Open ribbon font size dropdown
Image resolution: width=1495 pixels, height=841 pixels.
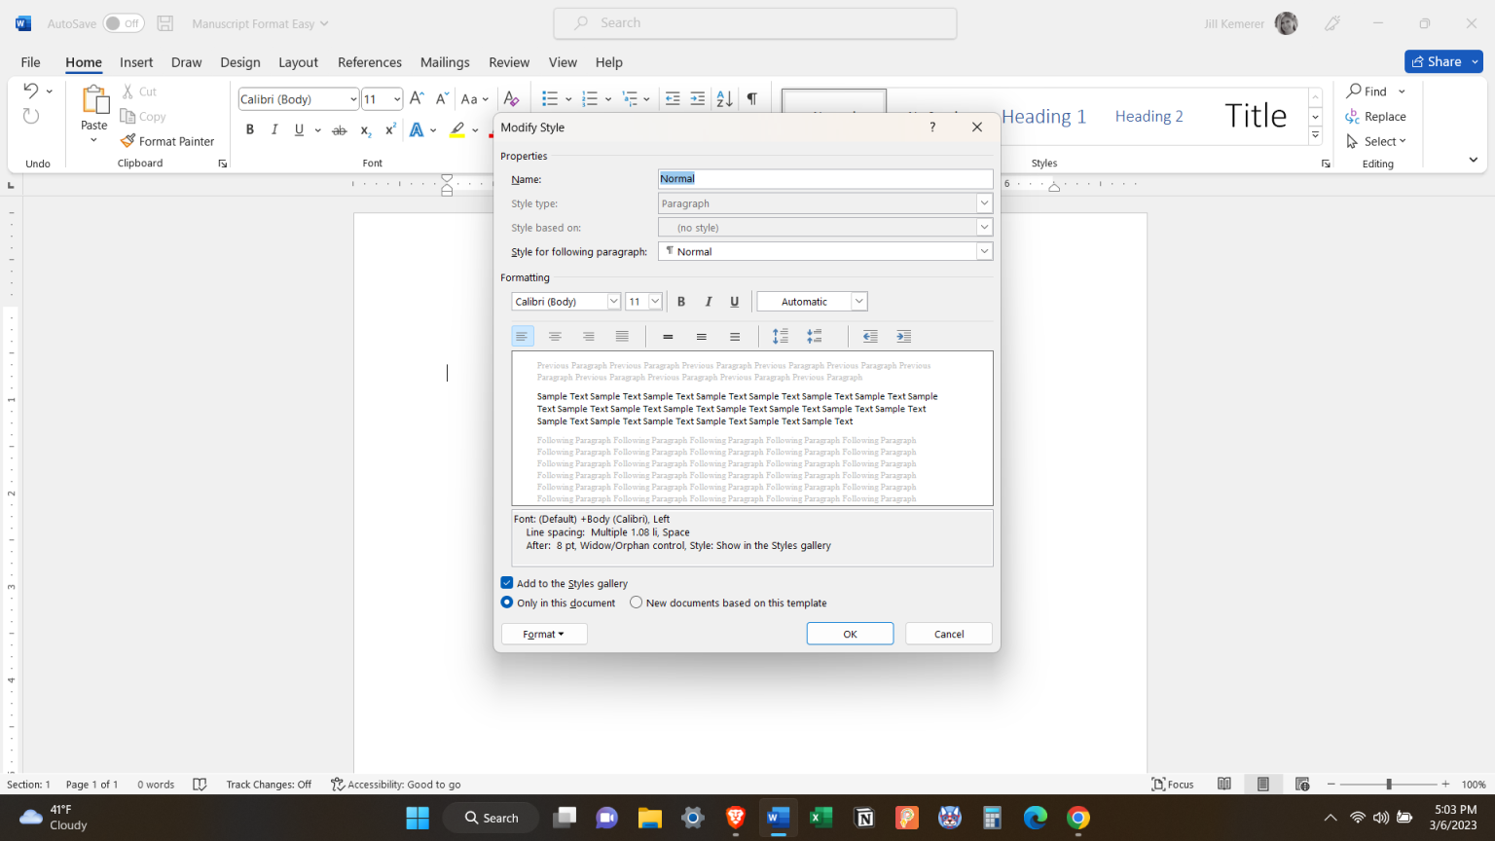(x=397, y=99)
